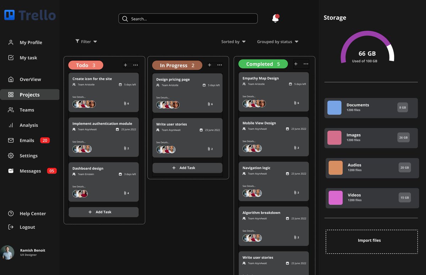The width and height of the screenshot is (426, 275).
Task: Click Add Task in In Progress column
Action: pos(187,168)
